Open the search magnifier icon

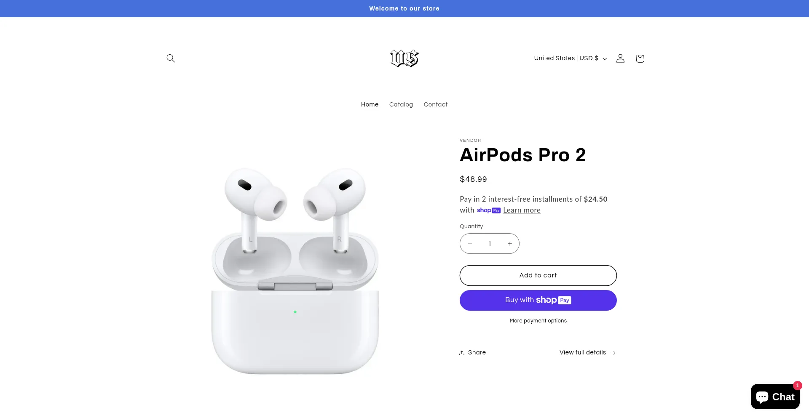pos(171,58)
